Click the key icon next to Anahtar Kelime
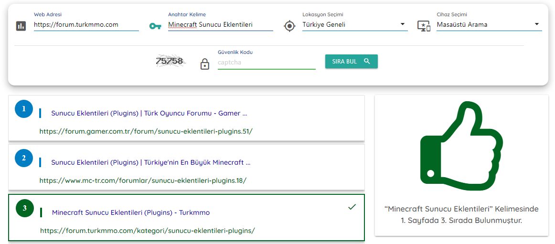 (x=155, y=26)
